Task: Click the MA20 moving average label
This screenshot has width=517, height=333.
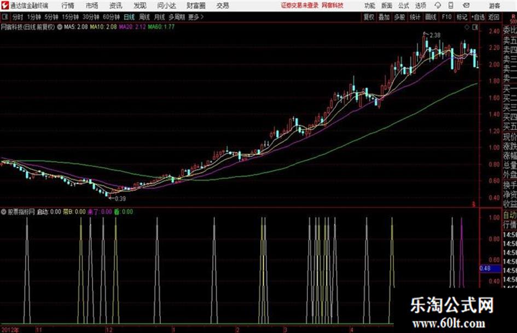Action: tap(132, 27)
